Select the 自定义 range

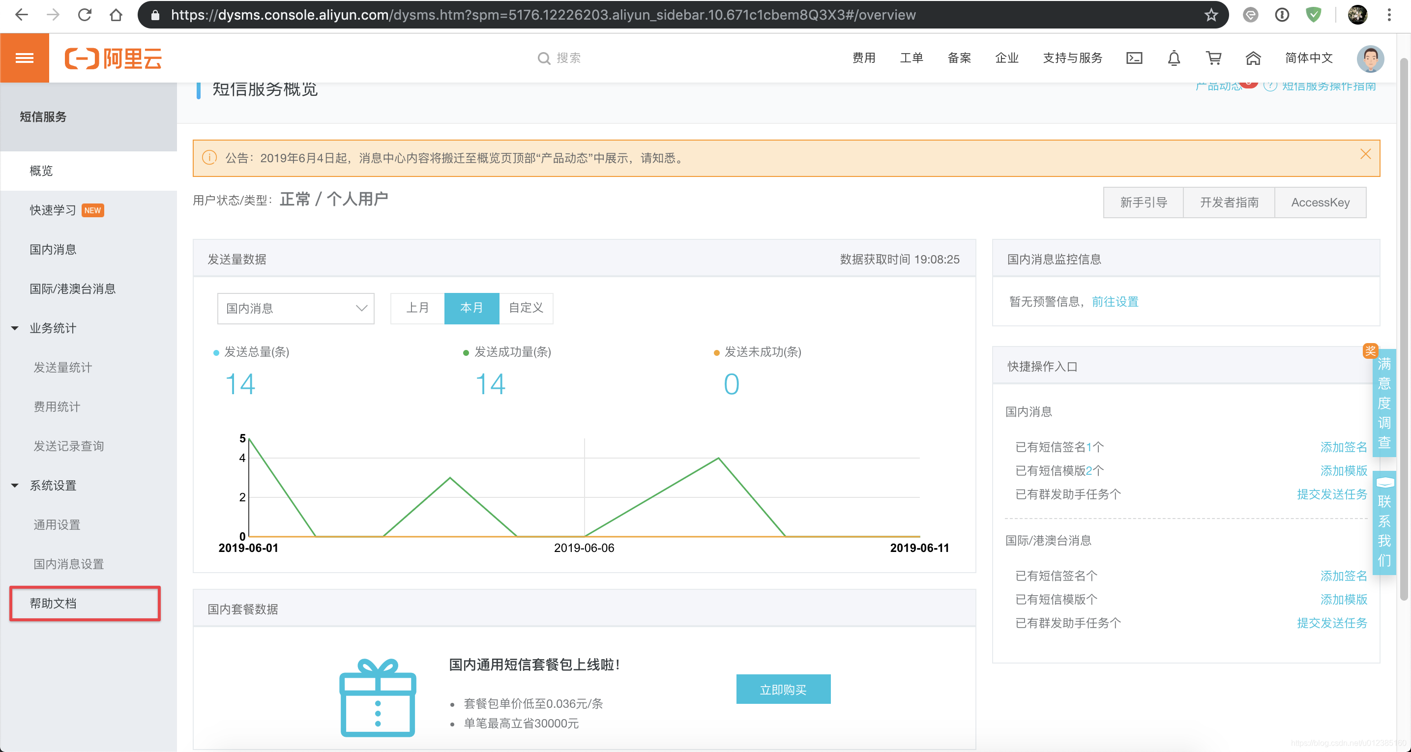click(526, 308)
